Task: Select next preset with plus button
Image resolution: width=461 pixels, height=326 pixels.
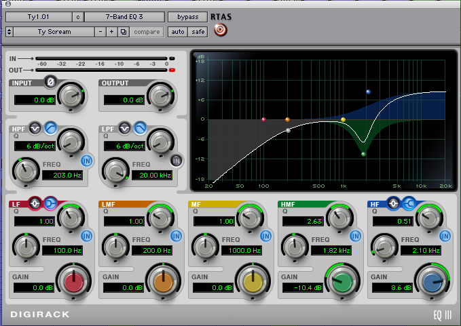Action: pyautogui.click(x=112, y=32)
